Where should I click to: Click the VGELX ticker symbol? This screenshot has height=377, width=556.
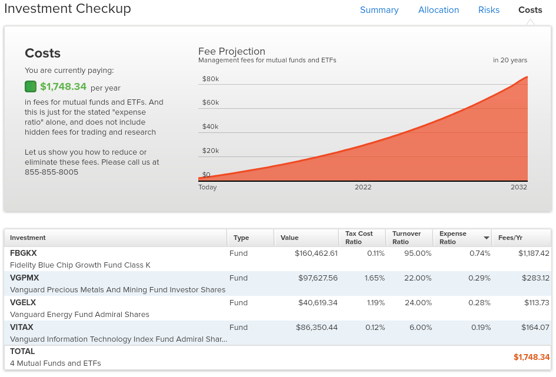23,302
